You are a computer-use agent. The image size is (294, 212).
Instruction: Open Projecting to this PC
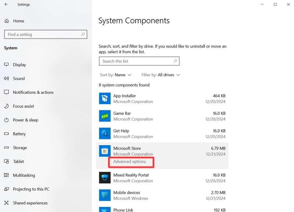pos(31,189)
